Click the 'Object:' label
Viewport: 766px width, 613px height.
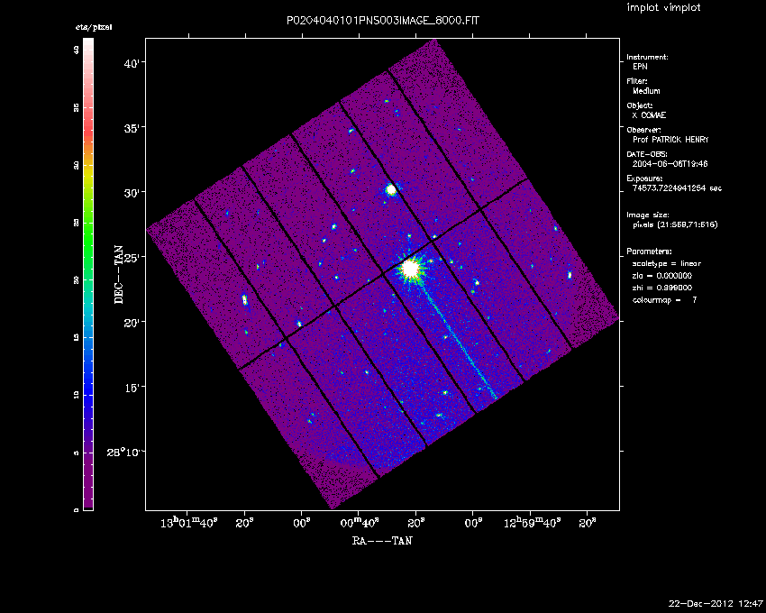pos(640,105)
